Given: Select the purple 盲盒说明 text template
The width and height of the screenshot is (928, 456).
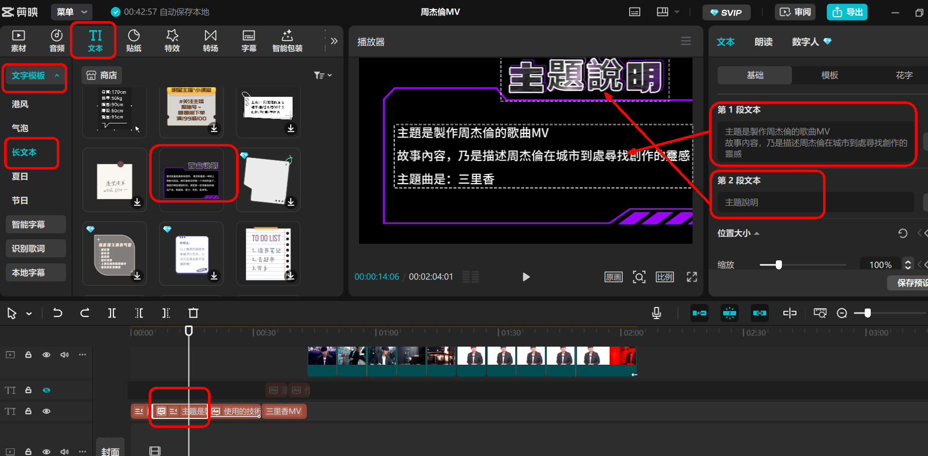Looking at the screenshot, I should click(x=191, y=179).
